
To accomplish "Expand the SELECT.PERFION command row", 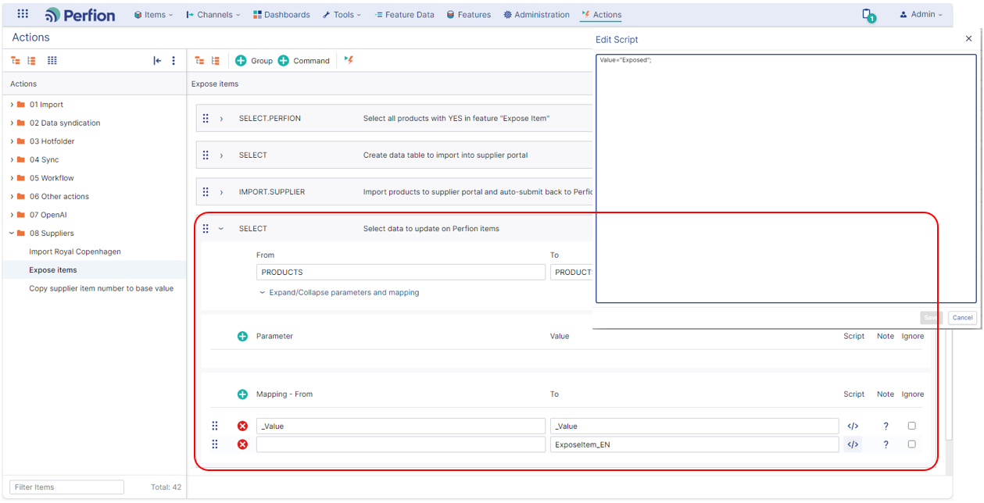I will point(221,119).
